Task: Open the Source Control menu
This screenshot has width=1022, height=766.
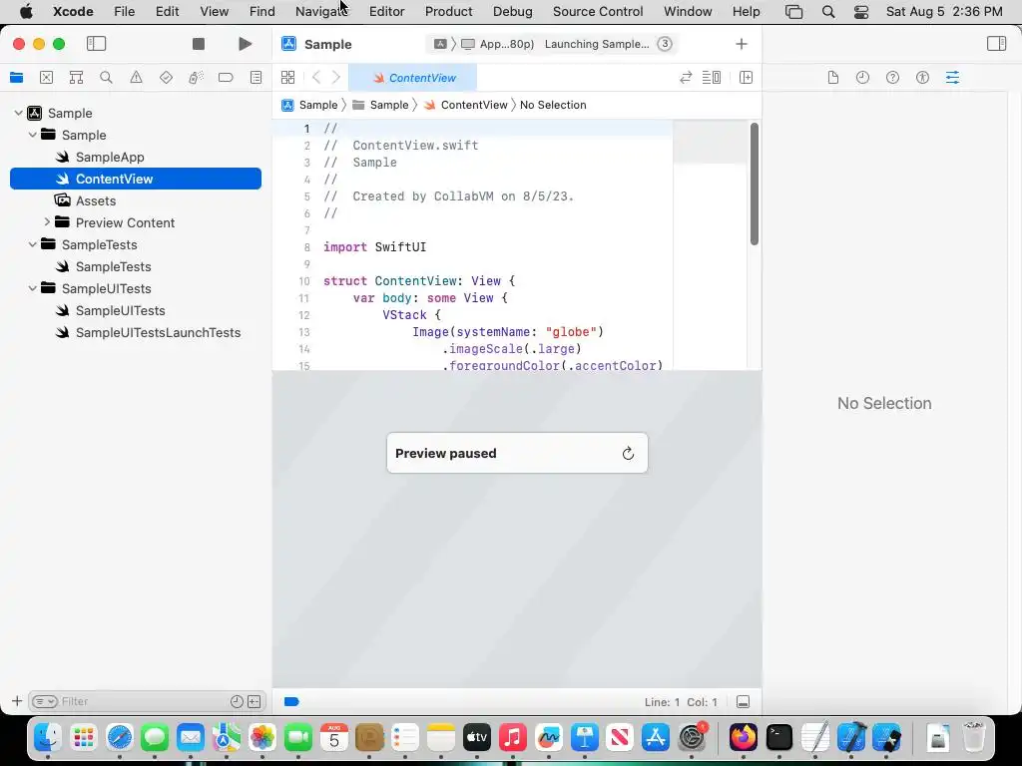Action: (x=598, y=11)
